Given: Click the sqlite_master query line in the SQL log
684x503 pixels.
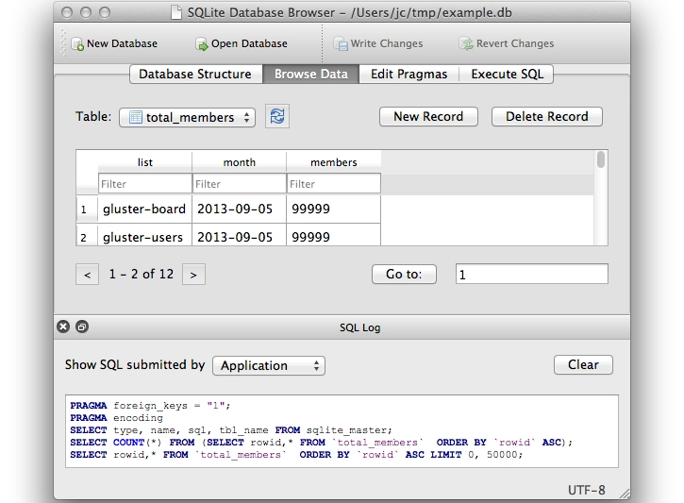Looking at the screenshot, I should (231, 430).
